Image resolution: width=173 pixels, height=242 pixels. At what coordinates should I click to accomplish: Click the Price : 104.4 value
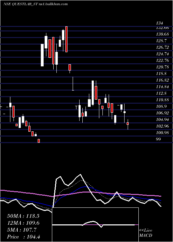point(24,237)
